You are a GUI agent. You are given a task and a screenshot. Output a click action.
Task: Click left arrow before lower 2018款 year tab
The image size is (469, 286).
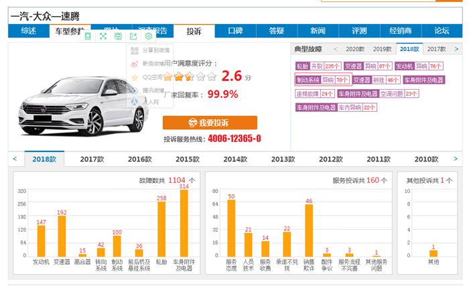tap(15, 159)
